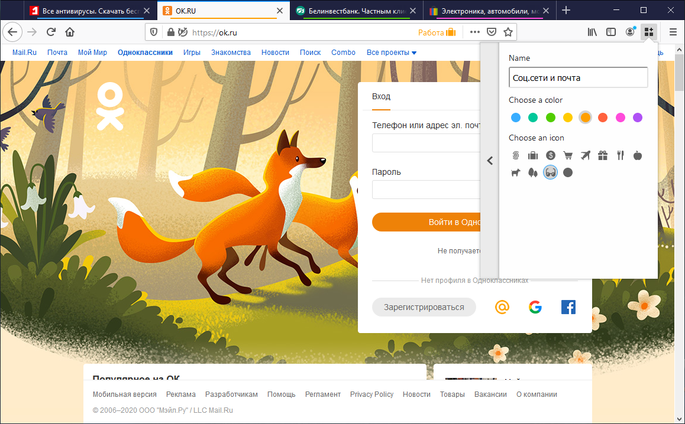
Task: Pick the pink container color
Action: pyautogui.click(x=621, y=118)
